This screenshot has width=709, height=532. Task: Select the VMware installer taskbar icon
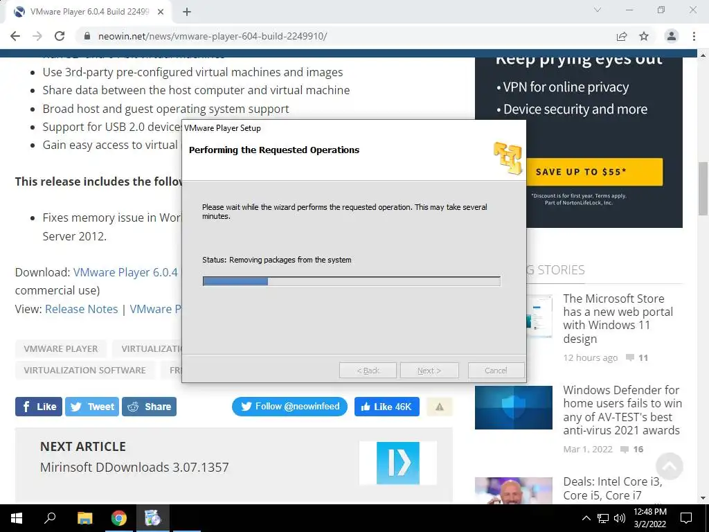tap(153, 518)
